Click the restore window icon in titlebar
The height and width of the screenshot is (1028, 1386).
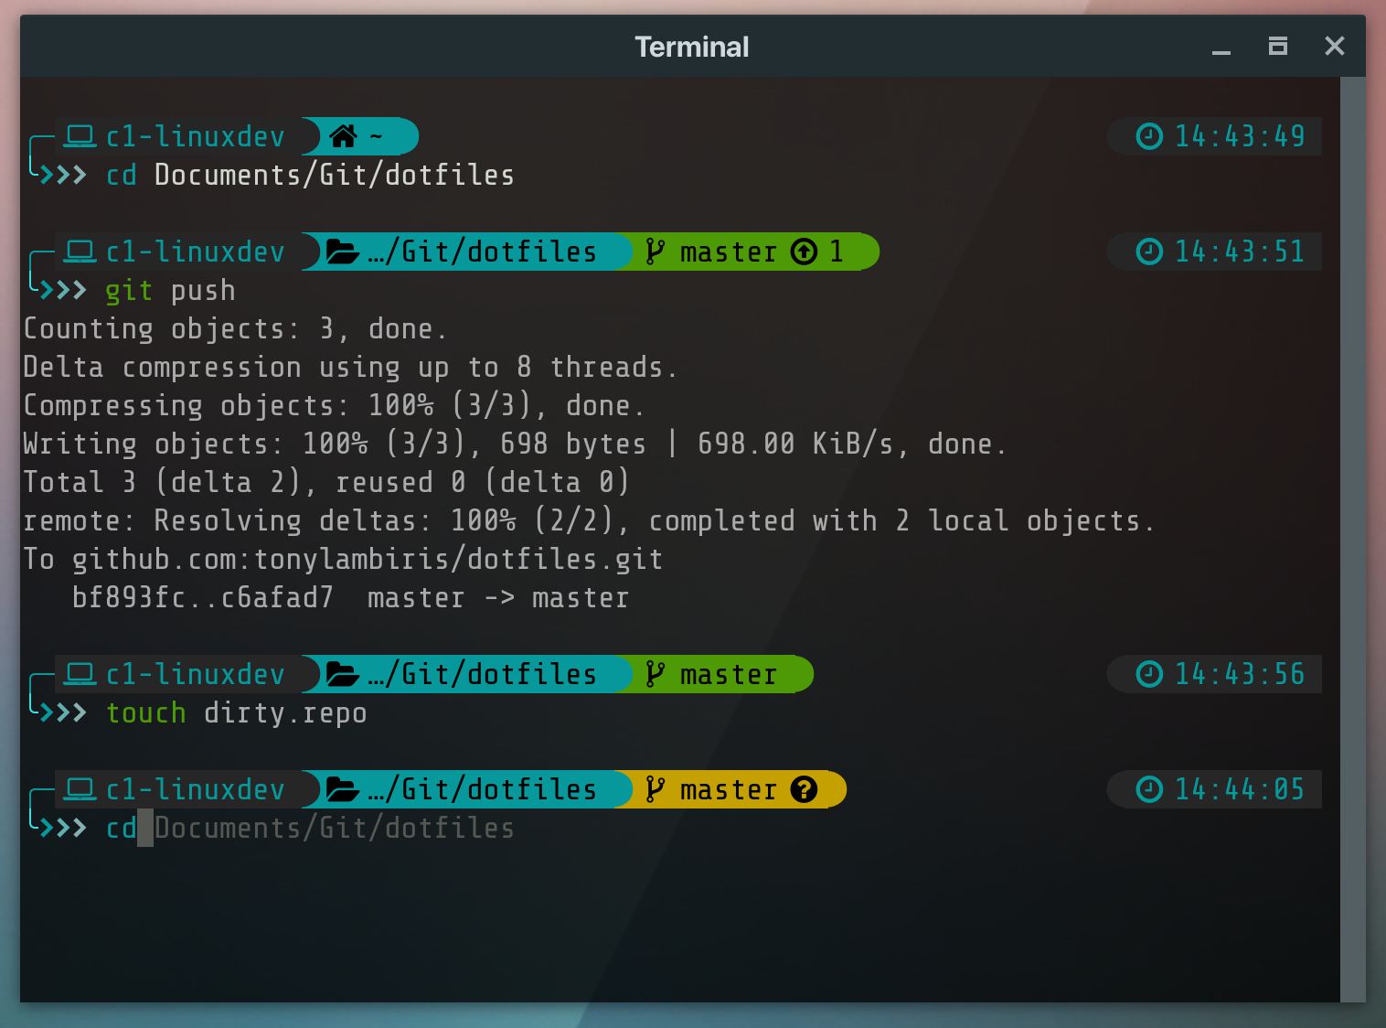(1278, 46)
